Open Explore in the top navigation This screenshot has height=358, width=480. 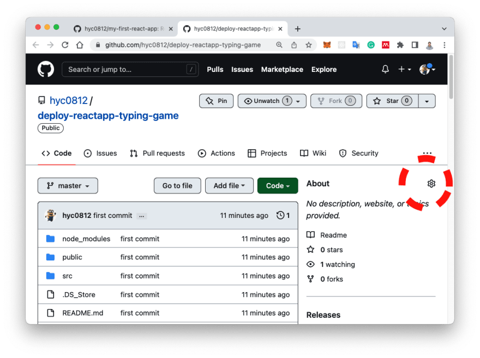[324, 69]
